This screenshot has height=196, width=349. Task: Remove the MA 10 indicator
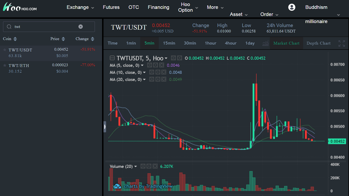tap(164, 72)
